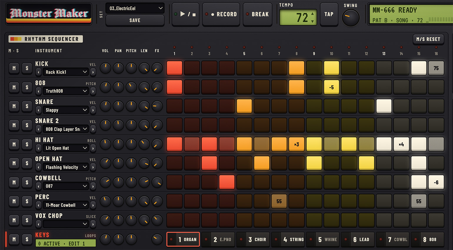The height and width of the screenshot is (250, 453).
Task: Toggle KICK step 1 pad
Action: (x=174, y=68)
